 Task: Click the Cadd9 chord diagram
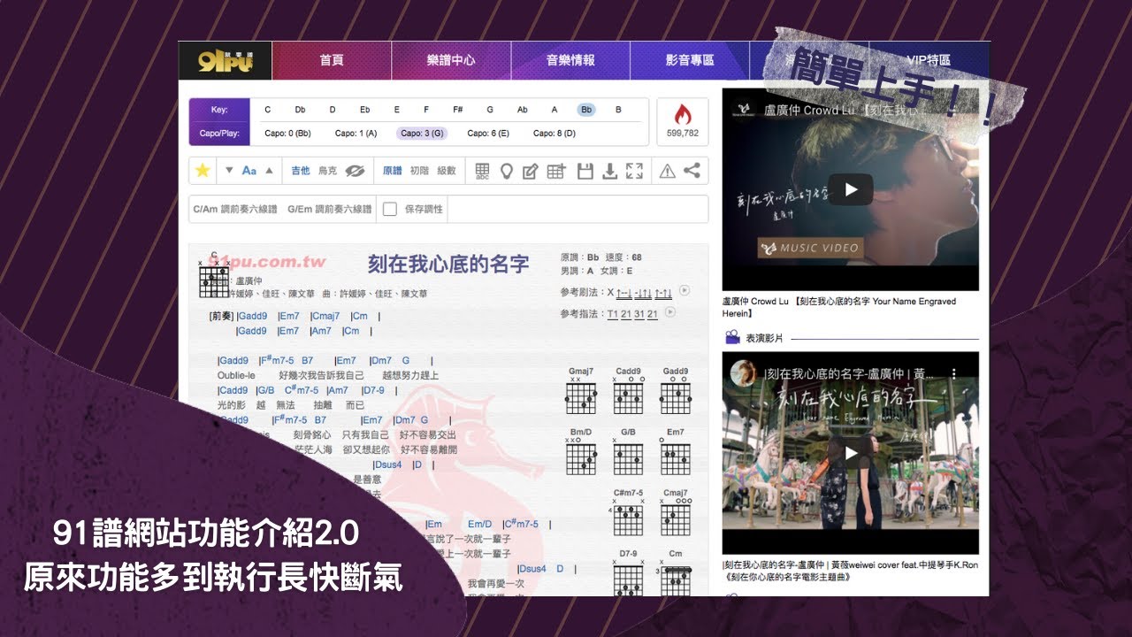tap(628, 391)
